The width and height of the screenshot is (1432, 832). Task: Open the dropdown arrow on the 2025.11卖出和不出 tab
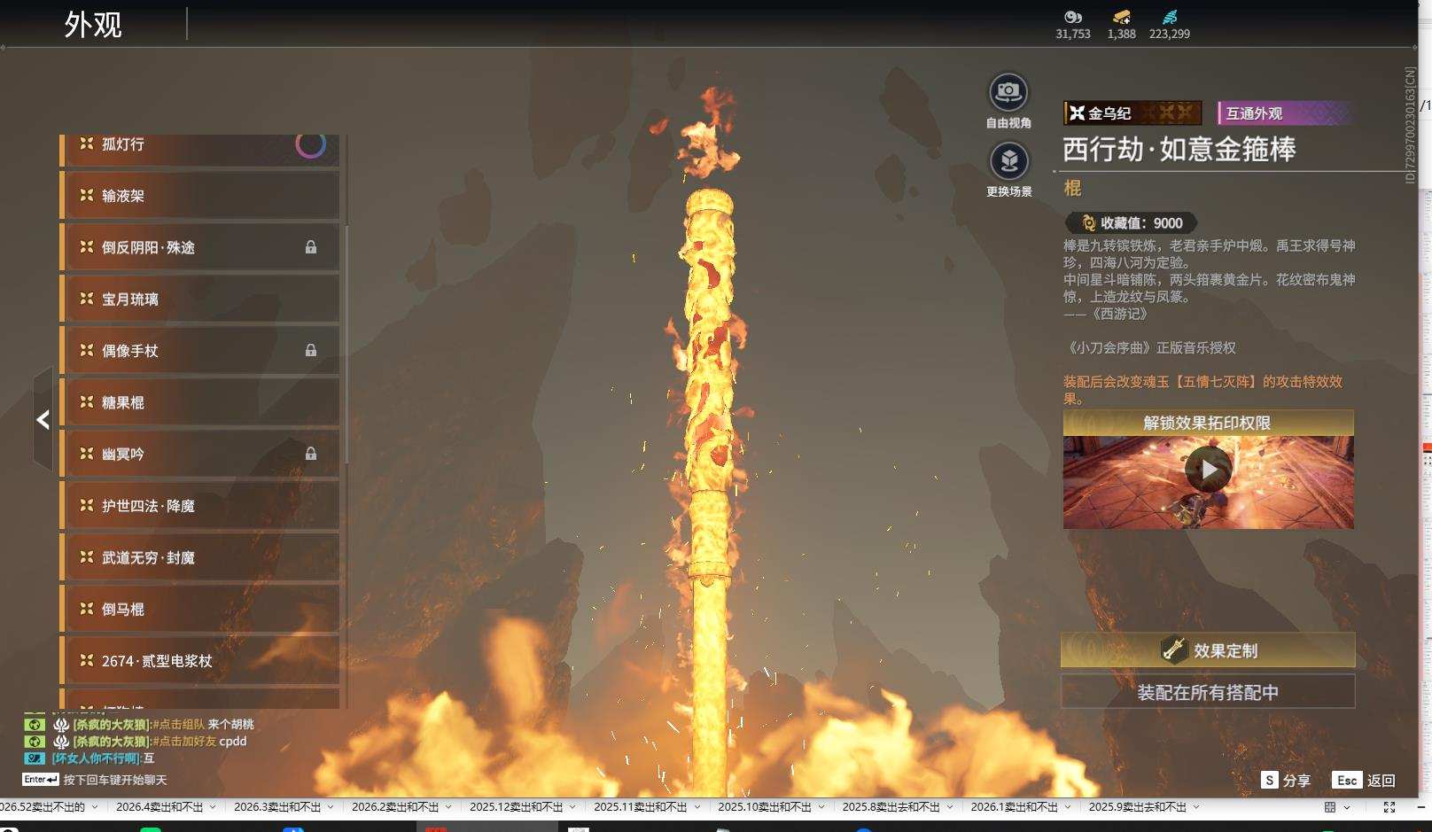click(x=697, y=807)
